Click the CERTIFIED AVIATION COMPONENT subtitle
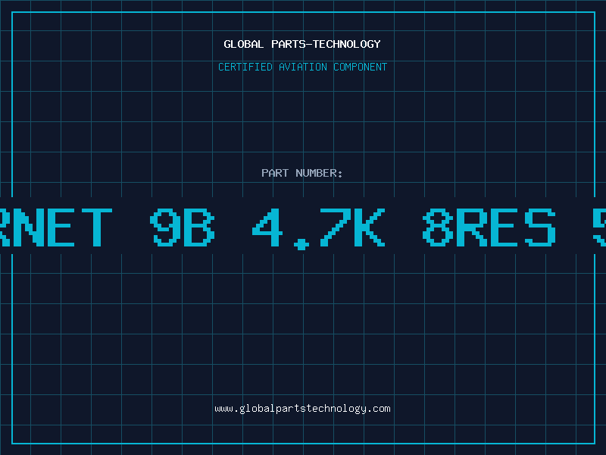The image size is (606, 455). (x=302, y=67)
